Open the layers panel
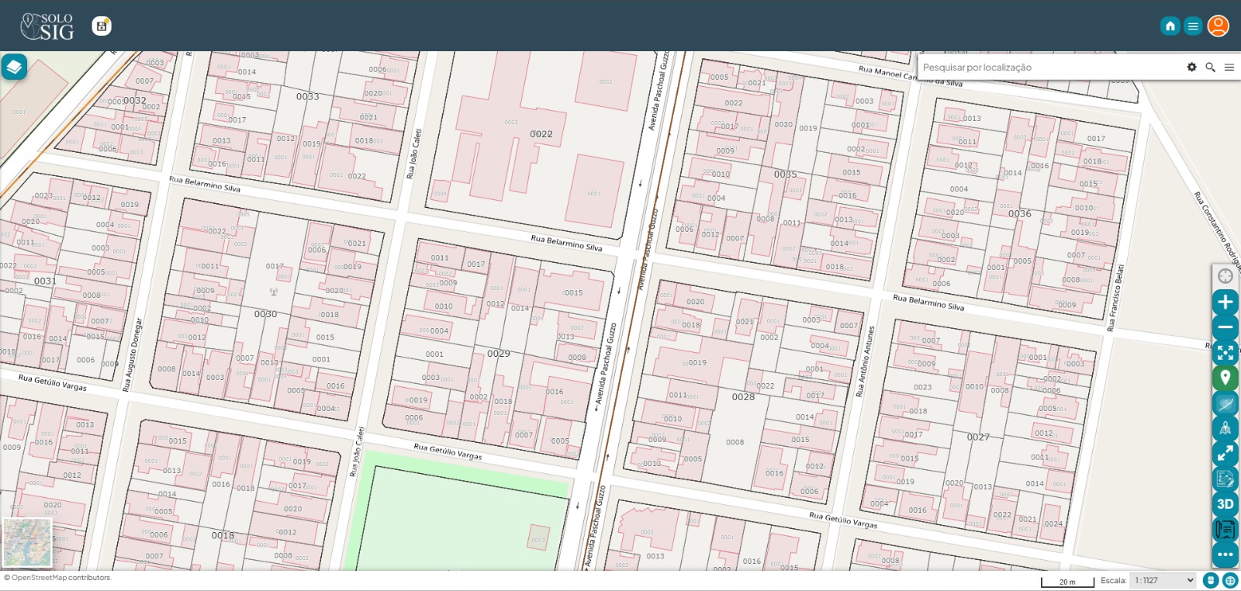1241x591 pixels. [x=14, y=67]
